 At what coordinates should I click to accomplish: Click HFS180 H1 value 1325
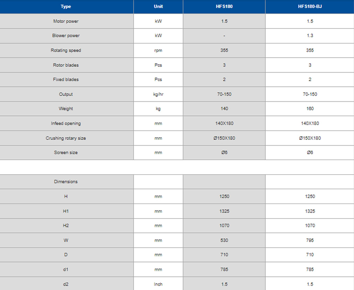pos(224,211)
